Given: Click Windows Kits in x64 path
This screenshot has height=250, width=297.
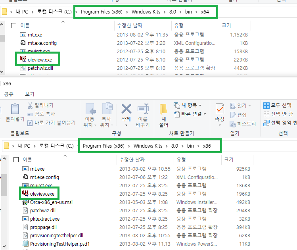Looking at the screenshot, I should (x=146, y=12).
